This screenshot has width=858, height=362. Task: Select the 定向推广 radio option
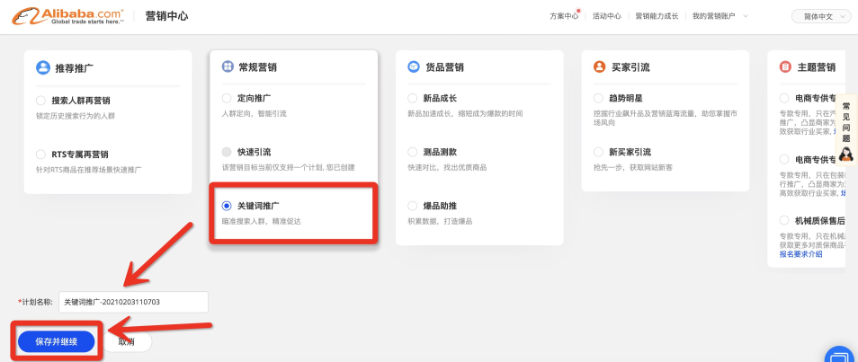tap(227, 97)
